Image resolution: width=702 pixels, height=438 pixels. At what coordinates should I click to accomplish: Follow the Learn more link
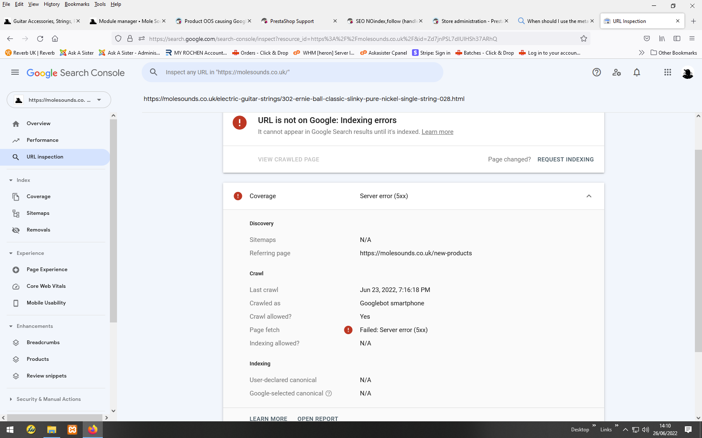pos(437,132)
